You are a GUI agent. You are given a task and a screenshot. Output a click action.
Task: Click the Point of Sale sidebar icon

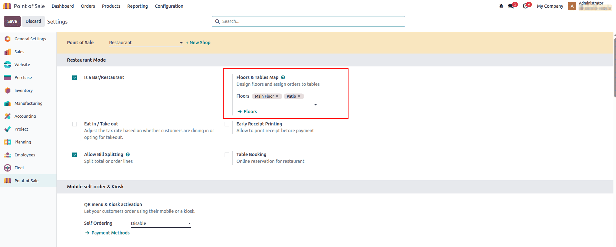point(8,181)
